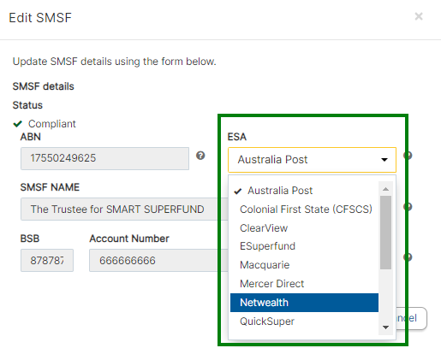Image resolution: width=441 pixels, height=348 pixels.
Task: Select Mercer Direct option
Action: (x=304, y=284)
